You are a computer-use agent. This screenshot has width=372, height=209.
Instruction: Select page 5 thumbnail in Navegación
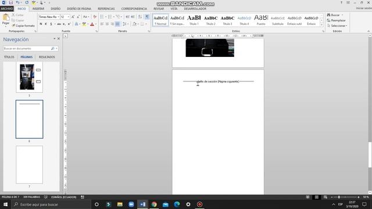tap(30, 77)
